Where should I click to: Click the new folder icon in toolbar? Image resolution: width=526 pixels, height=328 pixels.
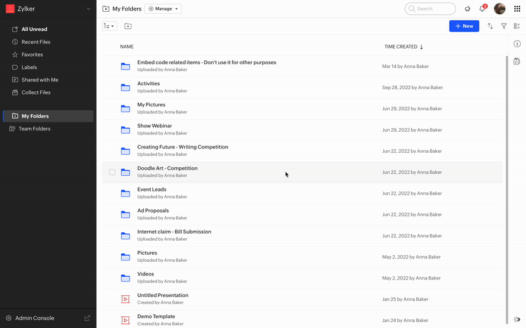128,26
